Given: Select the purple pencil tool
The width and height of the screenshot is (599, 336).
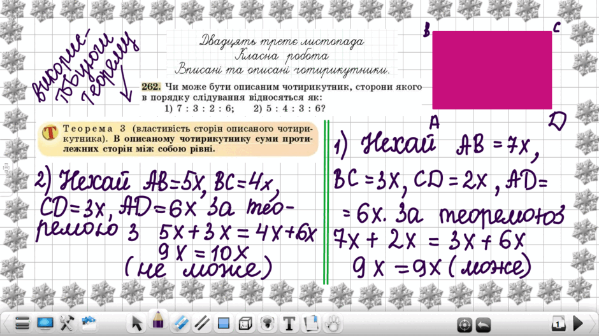Looking at the screenshot, I should pyautogui.click(x=158, y=320).
